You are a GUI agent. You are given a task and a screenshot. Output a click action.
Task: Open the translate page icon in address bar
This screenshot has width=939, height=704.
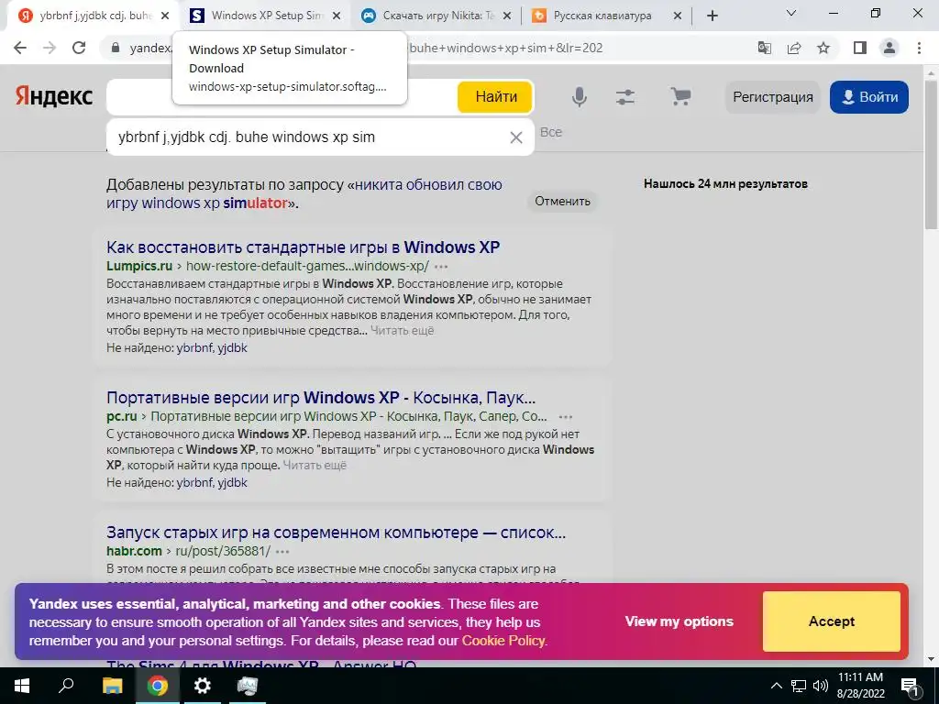pos(765,48)
